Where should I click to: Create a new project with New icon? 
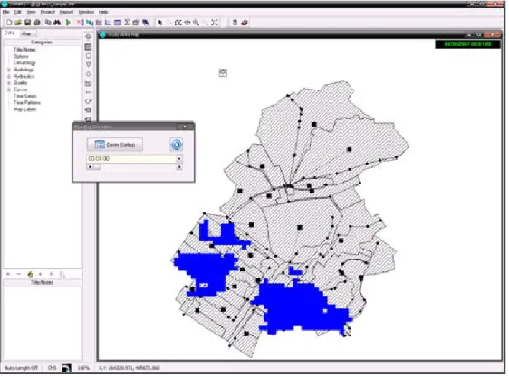tap(9, 23)
